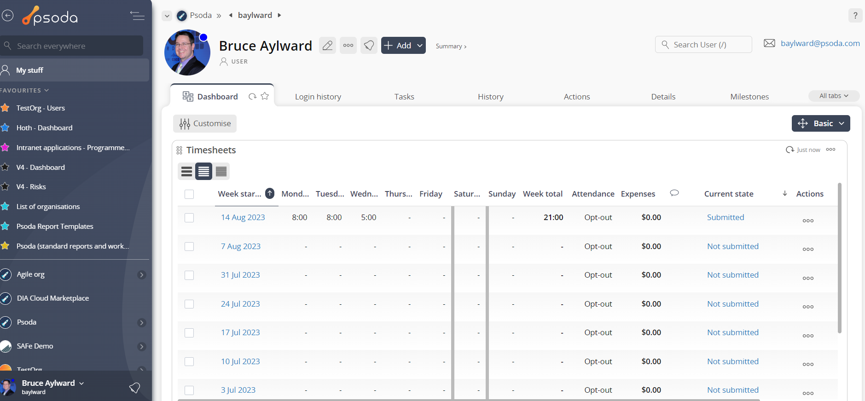Viewport: 865px width, 401px height.
Task: Click the tag icon in the sidebar footer
Action: (x=134, y=388)
